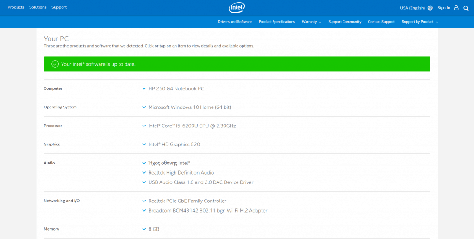The width and height of the screenshot is (474, 239).
Task: Go to Drivers and Software
Action: 235,22
